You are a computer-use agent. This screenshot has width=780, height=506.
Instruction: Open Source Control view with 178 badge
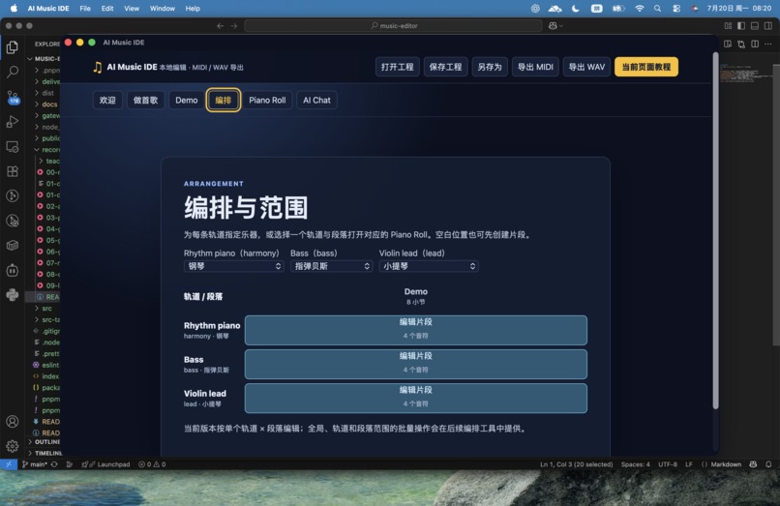click(x=13, y=97)
